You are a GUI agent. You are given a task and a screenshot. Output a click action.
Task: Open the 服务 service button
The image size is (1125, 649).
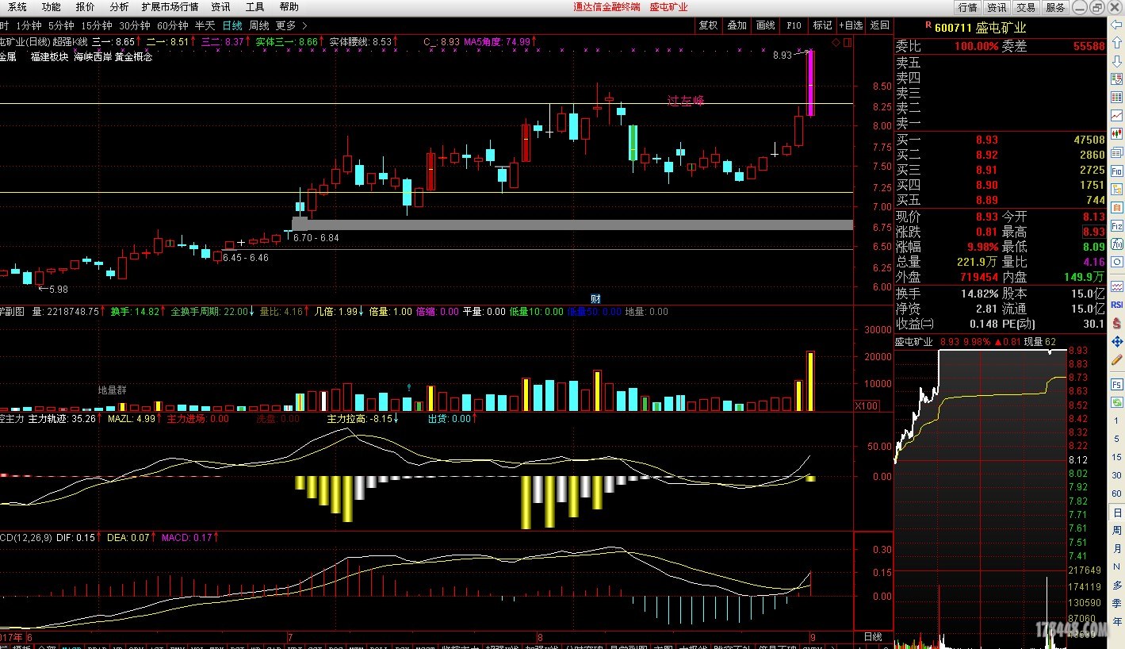[x=1055, y=7]
